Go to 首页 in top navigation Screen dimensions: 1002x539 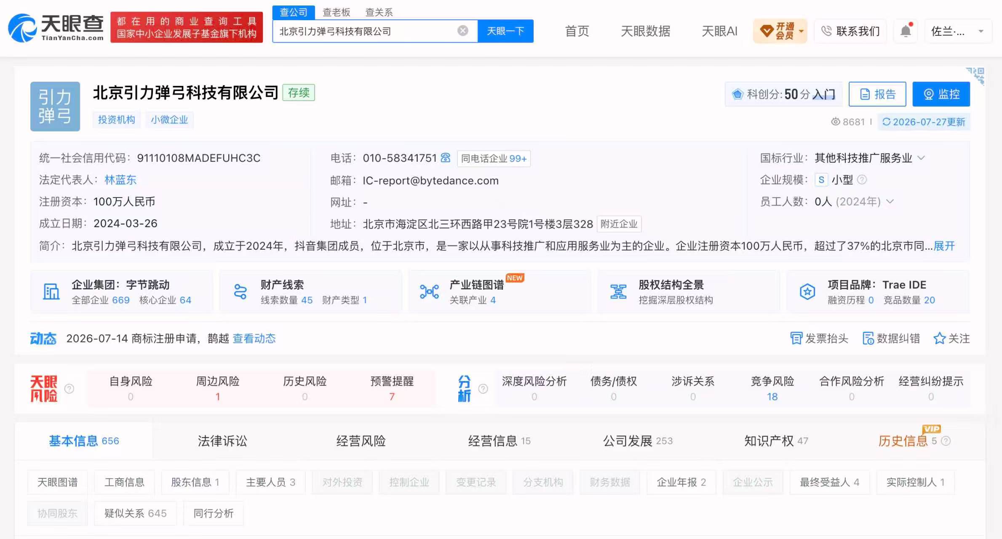click(x=577, y=31)
